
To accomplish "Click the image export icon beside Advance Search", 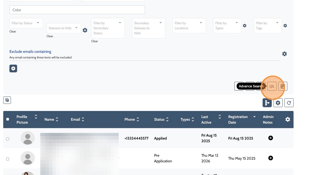I will (x=282, y=86).
